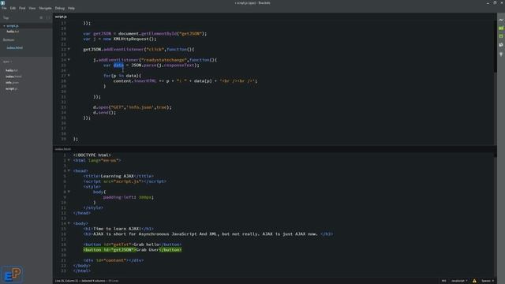Open the Find menu
Viewport: 505px width, 284px height.
(x=22, y=8)
